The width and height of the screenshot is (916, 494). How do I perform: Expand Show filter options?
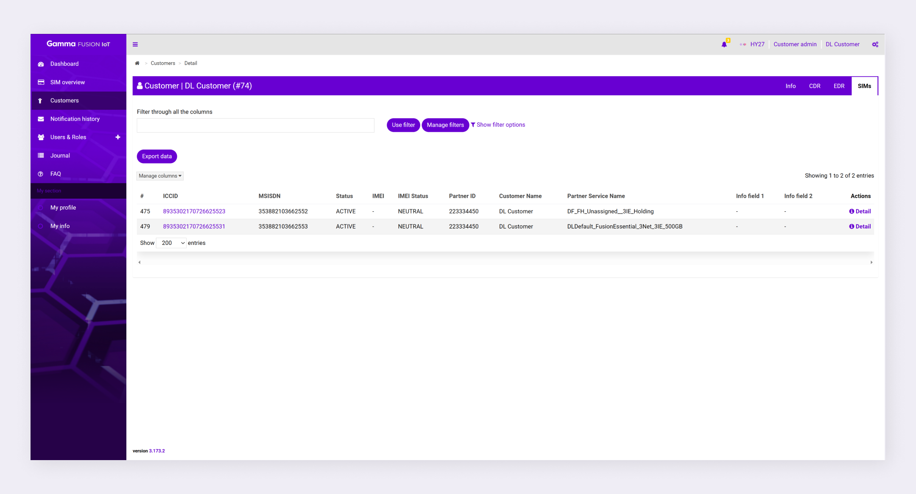click(498, 125)
